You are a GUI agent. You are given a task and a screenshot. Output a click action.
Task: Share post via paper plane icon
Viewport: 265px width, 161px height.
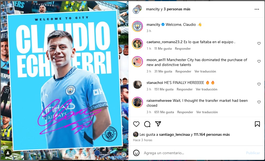pos(158,124)
